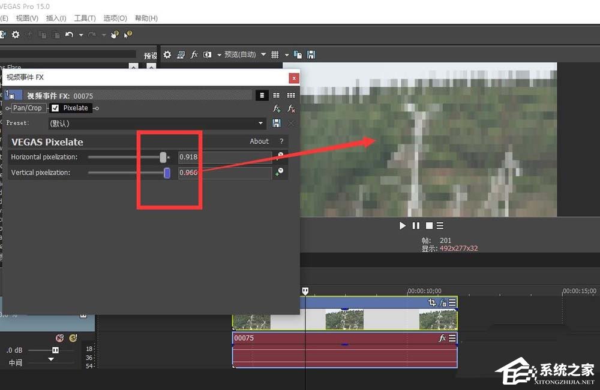Expand the Preset dropdown list

click(x=261, y=123)
